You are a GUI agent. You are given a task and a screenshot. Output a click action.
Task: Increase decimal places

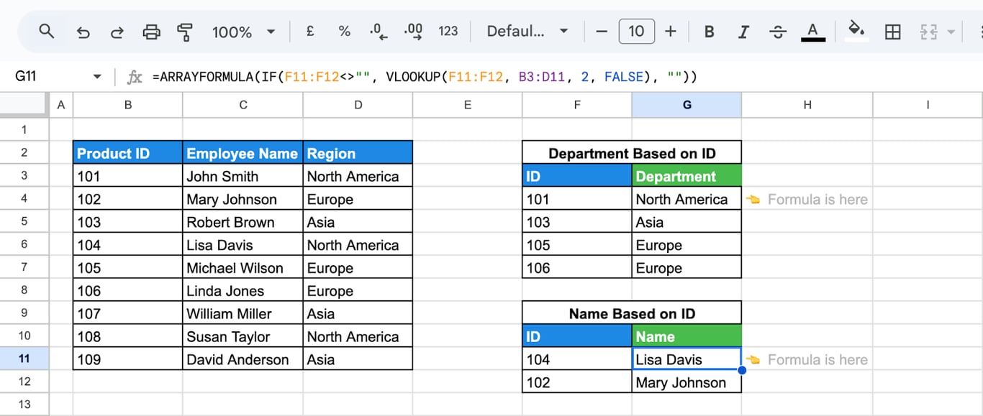click(414, 32)
